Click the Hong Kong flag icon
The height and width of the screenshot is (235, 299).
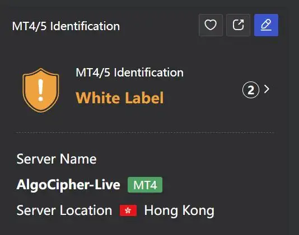pyautogui.click(x=128, y=210)
